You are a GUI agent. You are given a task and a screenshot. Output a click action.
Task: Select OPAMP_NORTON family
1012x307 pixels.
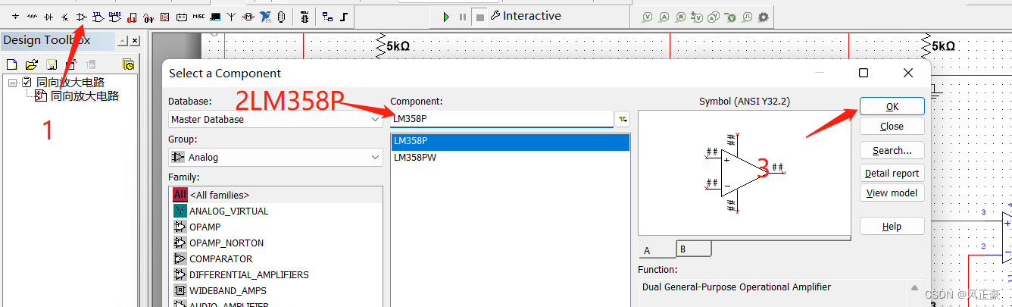pos(276,243)
